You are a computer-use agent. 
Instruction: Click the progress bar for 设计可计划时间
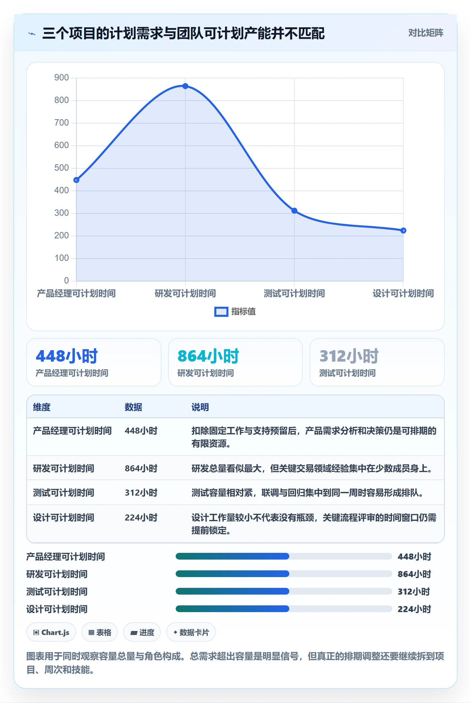284,609
